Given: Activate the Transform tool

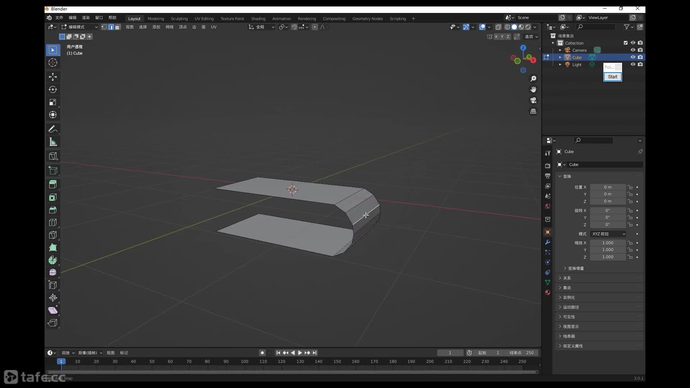Looking at the screenshot, I should tap(53, 115).
